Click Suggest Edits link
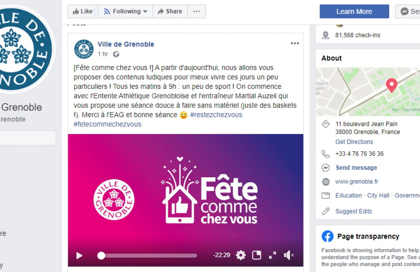 coord(354,211)
